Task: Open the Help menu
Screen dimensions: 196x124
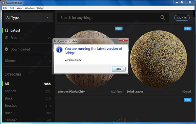Action: click(40, 8)
